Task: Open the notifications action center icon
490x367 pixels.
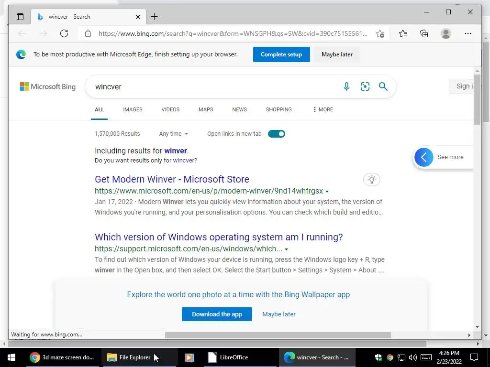Action: [x=474, y=357]
